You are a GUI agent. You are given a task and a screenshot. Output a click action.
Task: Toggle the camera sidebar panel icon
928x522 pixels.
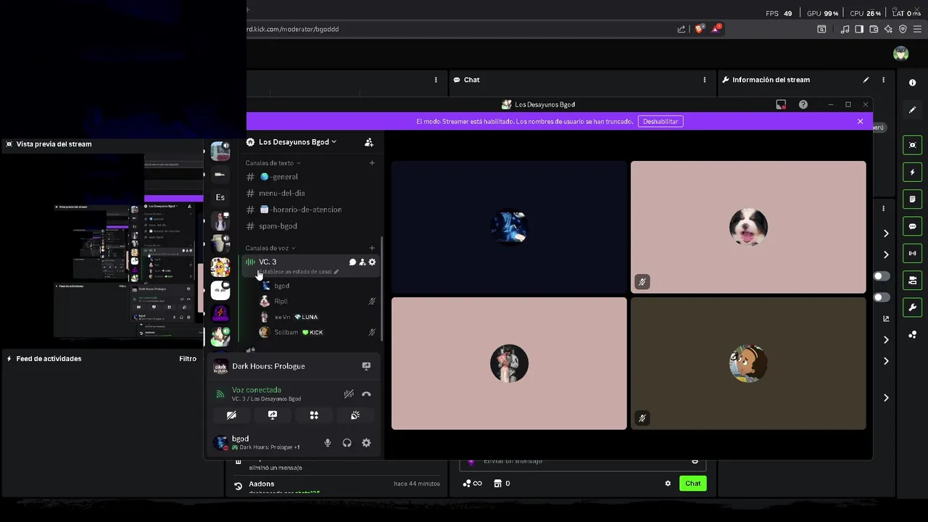(x=913, y=281)
